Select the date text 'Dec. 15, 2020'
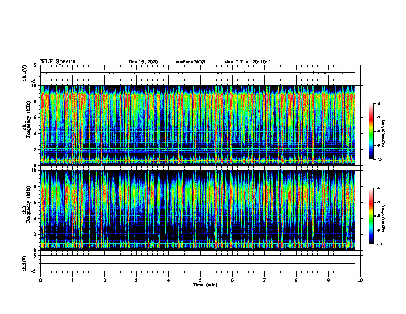 143,62
